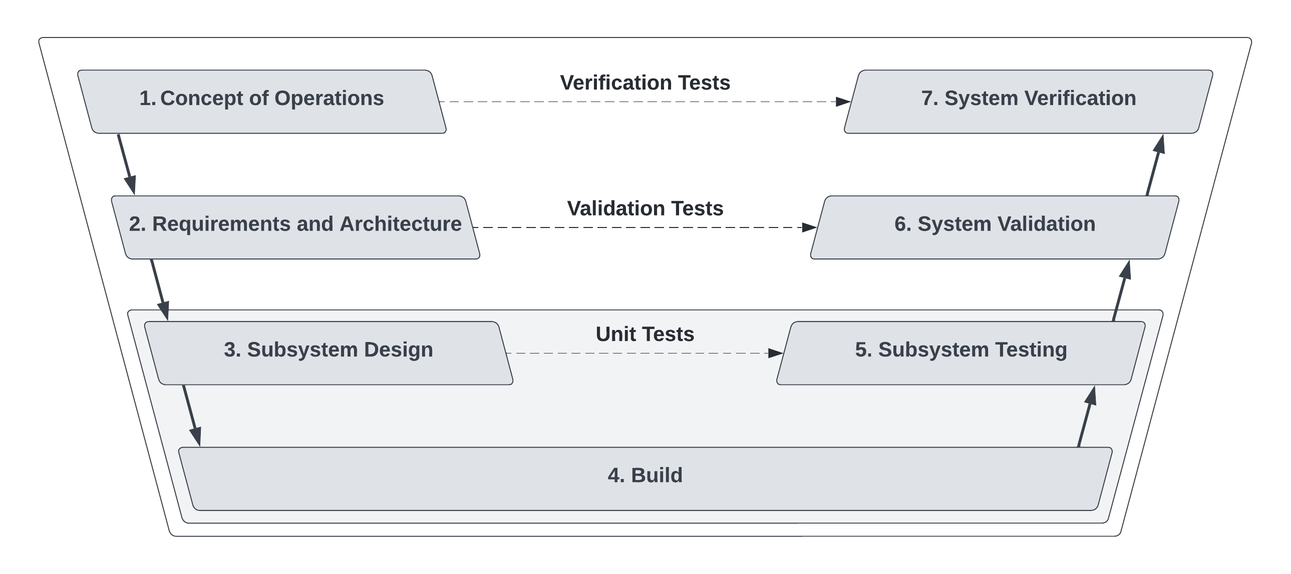
Task: Click the Requirements and Architecture box
Action: 295,227
